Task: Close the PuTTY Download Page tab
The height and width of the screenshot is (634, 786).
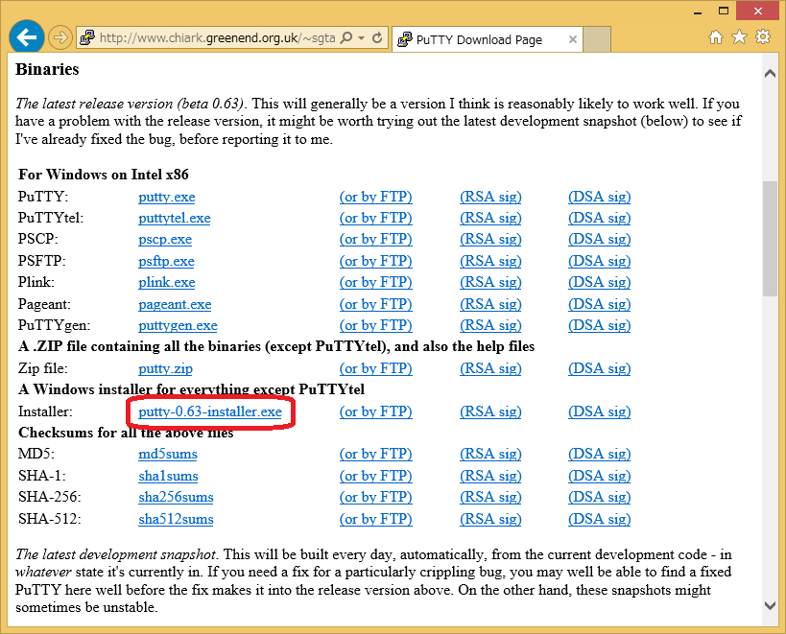Action: coord(572,39)
